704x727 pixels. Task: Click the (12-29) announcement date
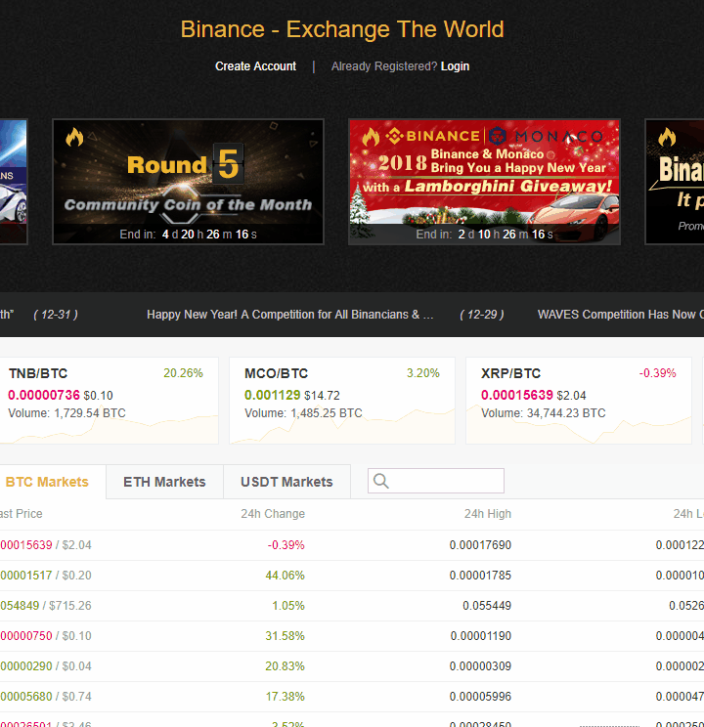[482, 315]
